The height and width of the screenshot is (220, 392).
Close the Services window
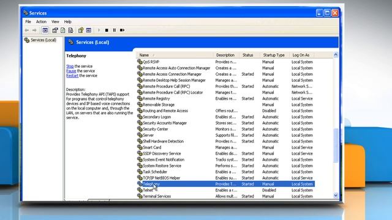coord(335,13)
